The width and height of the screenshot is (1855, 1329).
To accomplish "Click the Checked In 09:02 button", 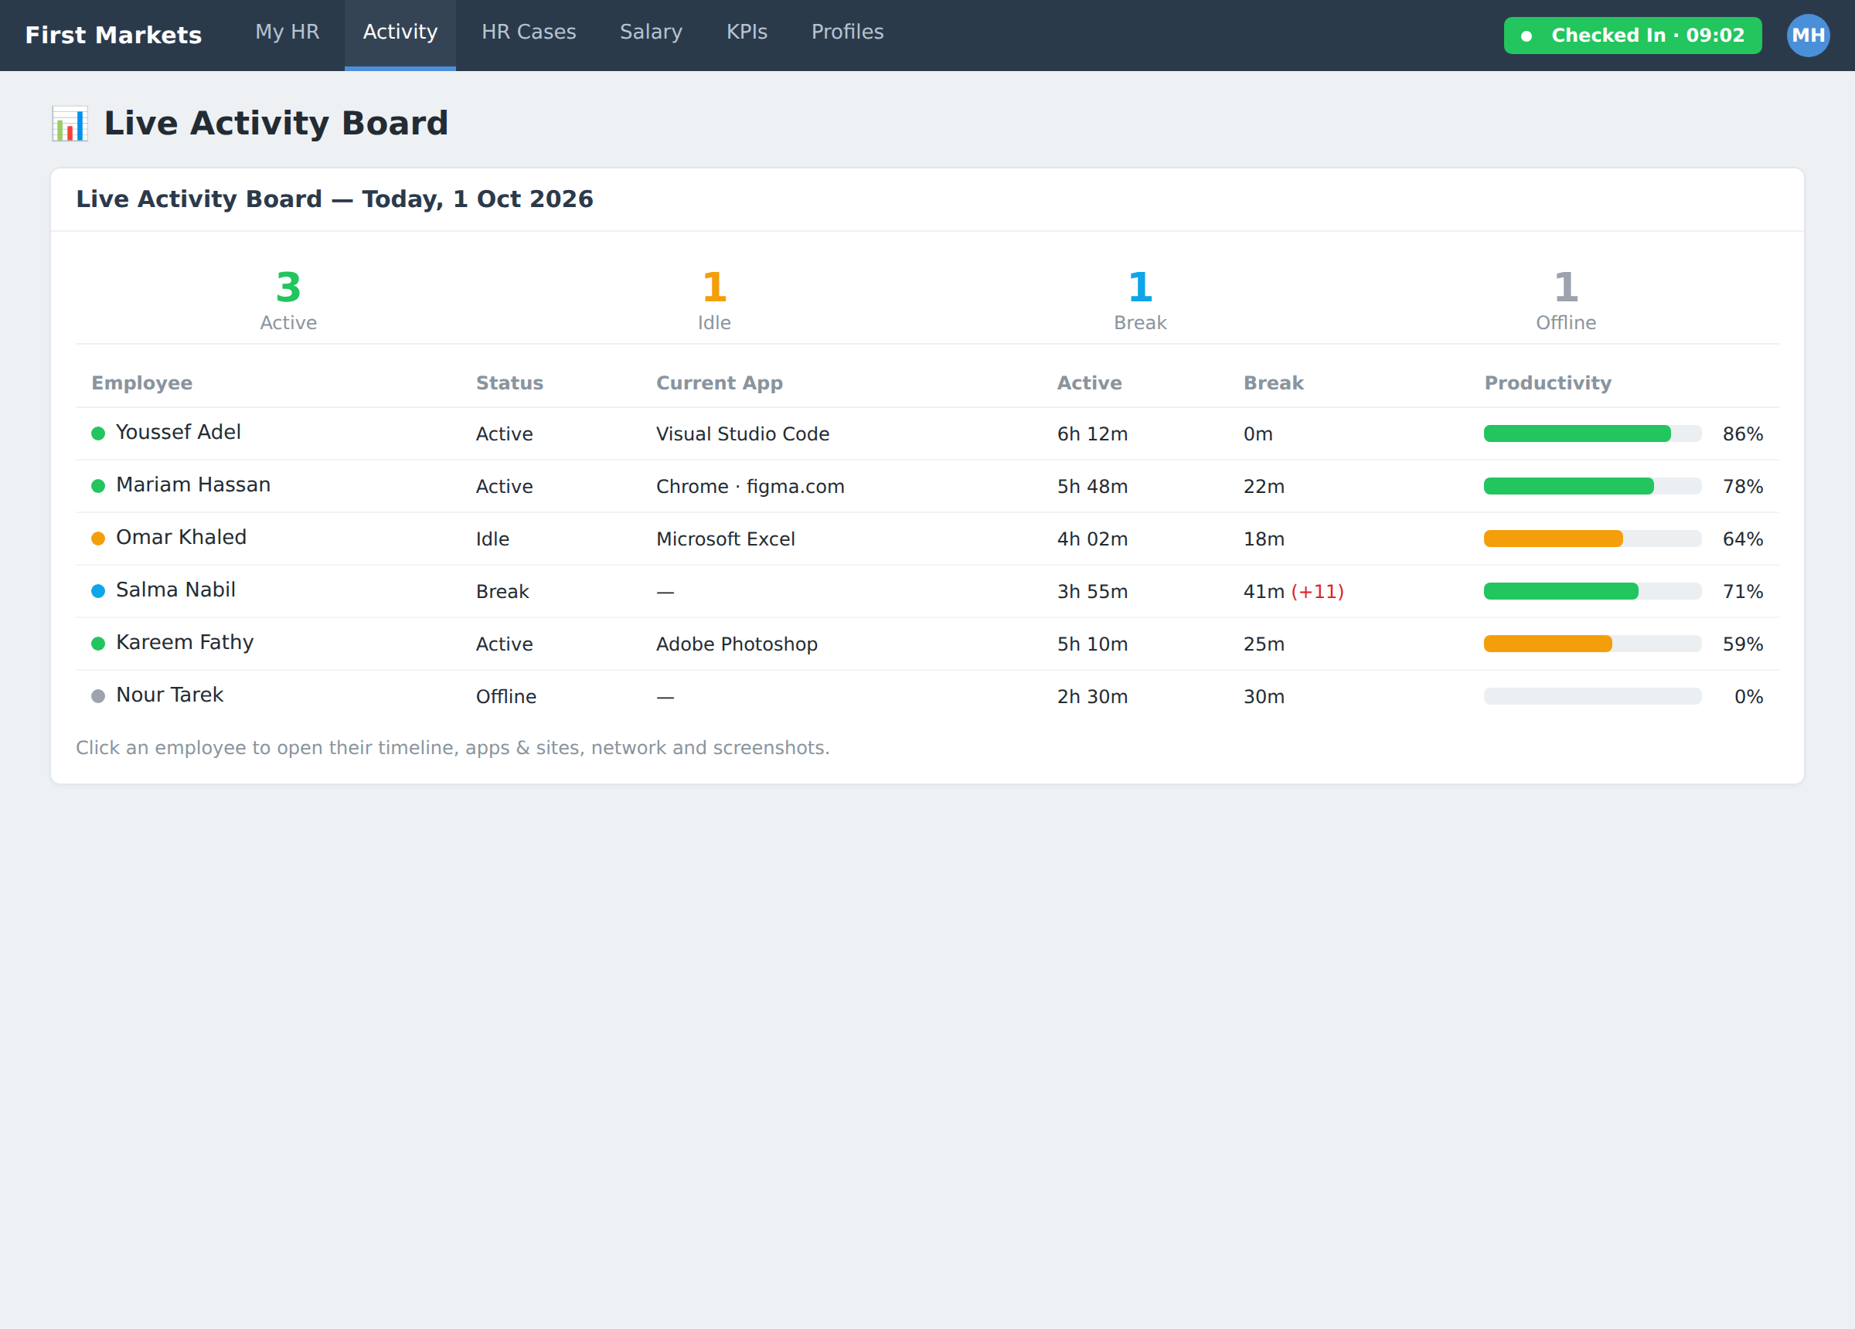I will [1632, 36].
